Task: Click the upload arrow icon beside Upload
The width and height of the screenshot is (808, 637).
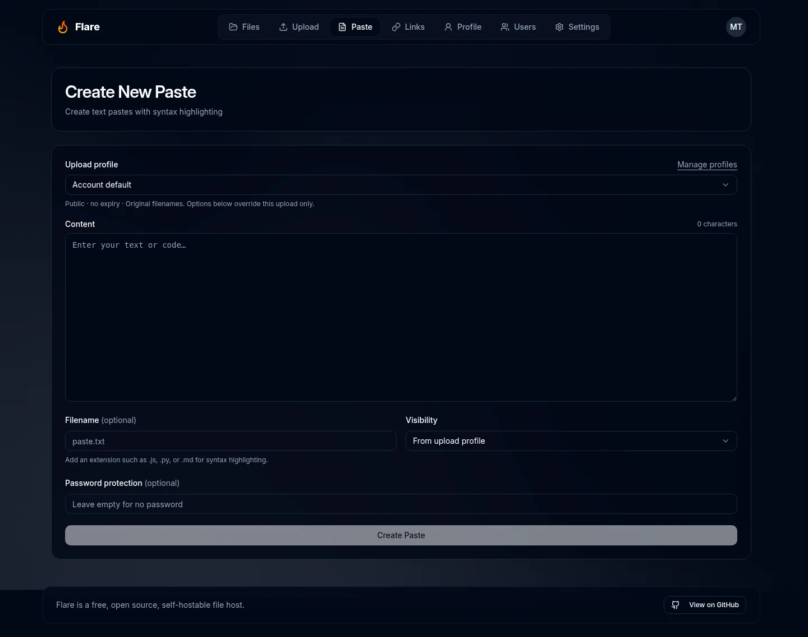Action: [283, 27]
